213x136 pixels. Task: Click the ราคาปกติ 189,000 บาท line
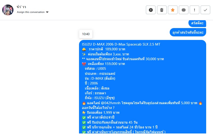coord(104,49)
